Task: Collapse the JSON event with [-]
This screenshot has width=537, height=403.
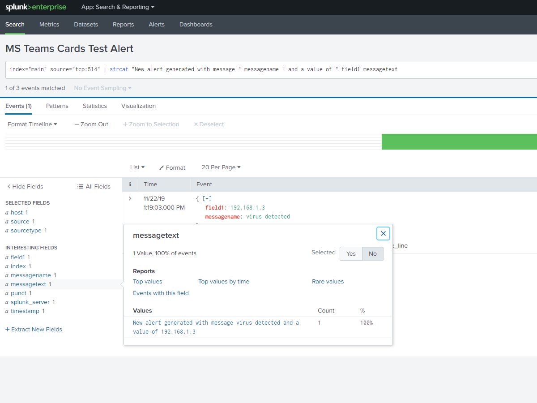Action: (x=206, y=198)
